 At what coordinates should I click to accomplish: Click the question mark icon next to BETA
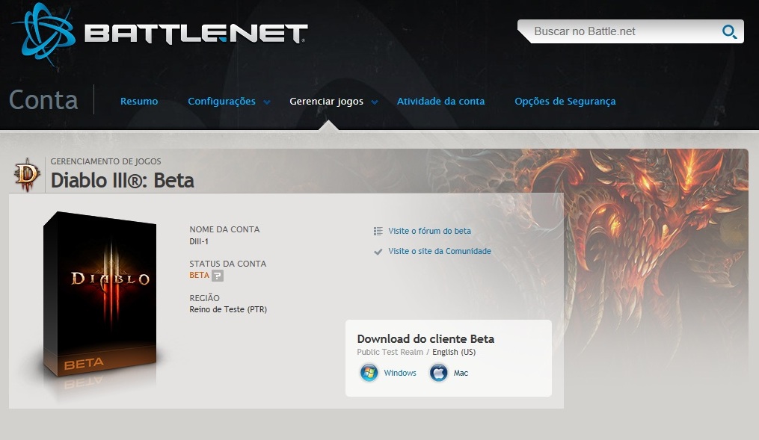pos(218,276)
